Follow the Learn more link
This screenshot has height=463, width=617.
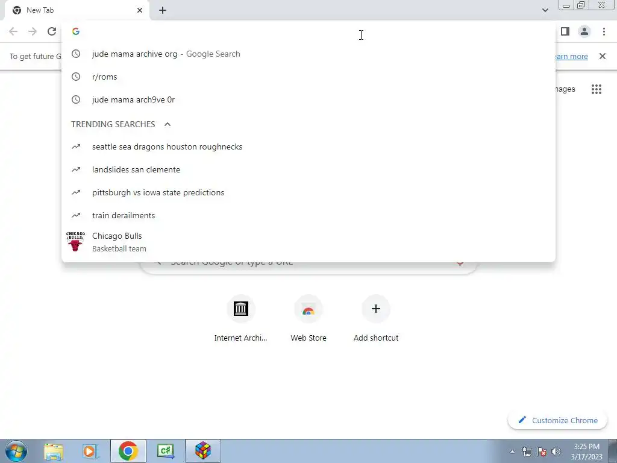point(571,56)
